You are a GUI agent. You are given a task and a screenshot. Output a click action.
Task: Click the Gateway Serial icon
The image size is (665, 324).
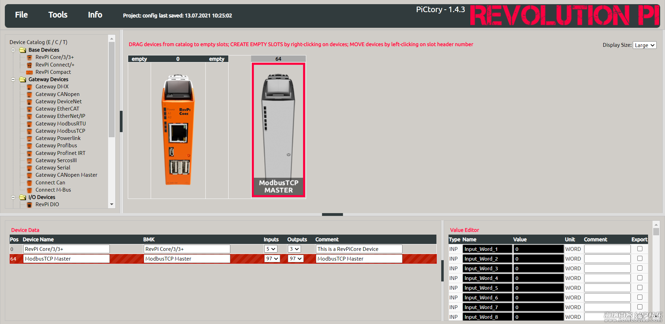coord(30,168)
